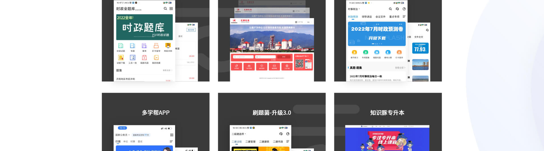The width and height of the screenshot is (544, 151).
Task: Click 我的课程 button on background phone
Action: tap(191, 30)
